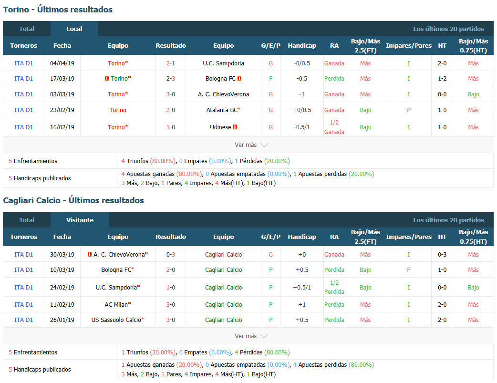This screenshot has height=383, width=497.
Task: Expand 'Ver más' under the Cagliari Calcio results table
Action: pyautogui.click(x=251, y=336)
